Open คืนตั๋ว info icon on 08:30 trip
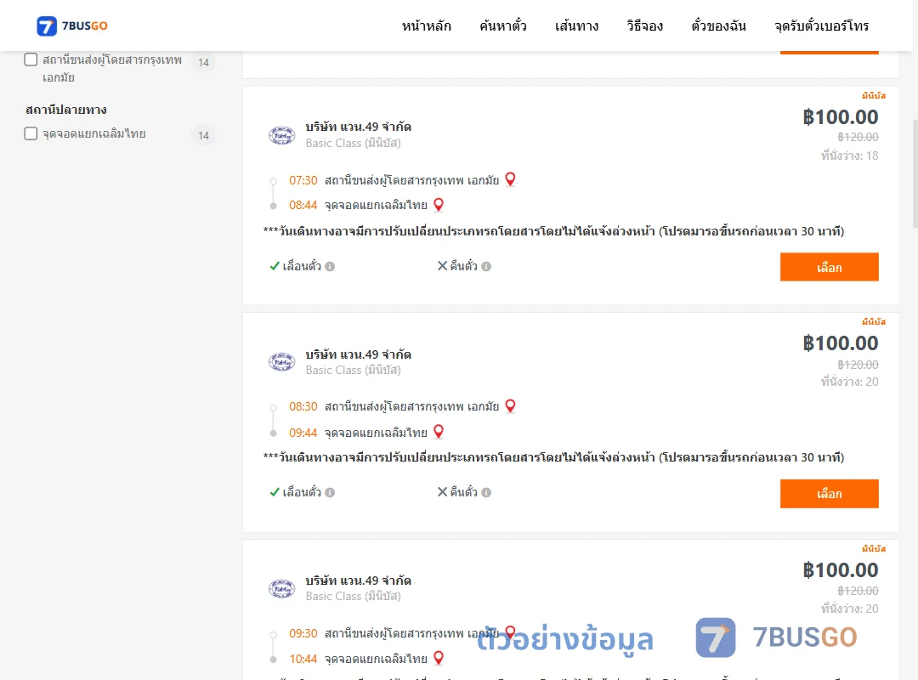918x680 pixels. pos(486,493)
